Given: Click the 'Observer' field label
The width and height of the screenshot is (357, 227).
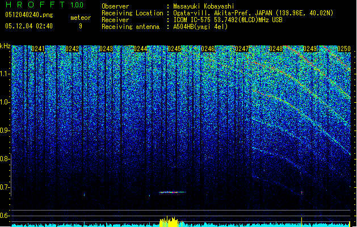Looking at the screenshot, I should (x=115, y=6).
